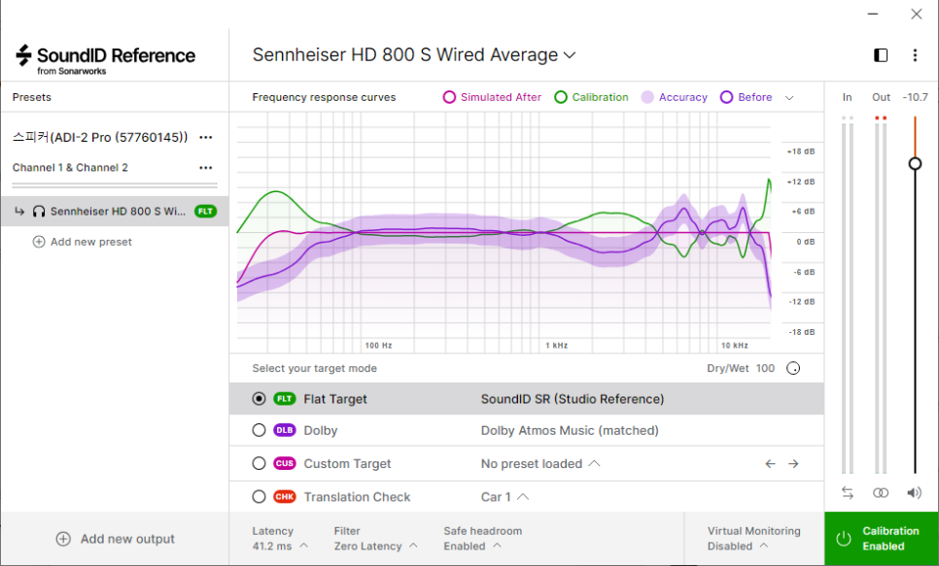The image size is (939, 566).
Task: Open the Safe headroom Enabled dropdown
Action: (483, 539)
